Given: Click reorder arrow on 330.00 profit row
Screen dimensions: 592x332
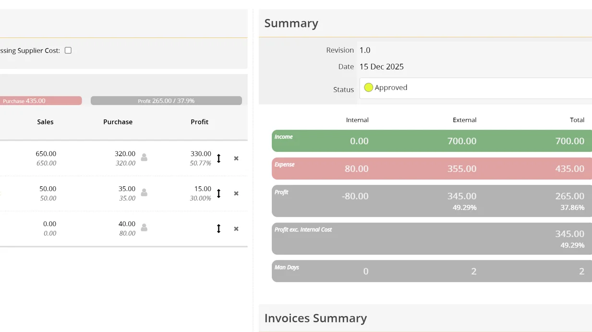Looking at the screenshot, I should click(x=218, y=159).
